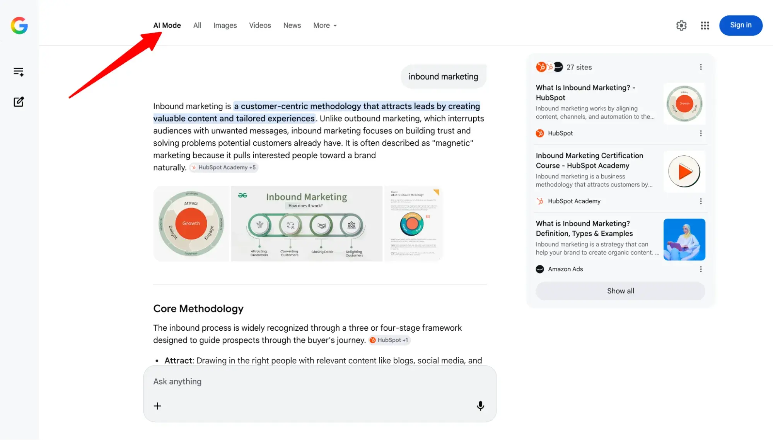Click the microphone voice input icon
The image size is (773, 440).
click(480, 406)
